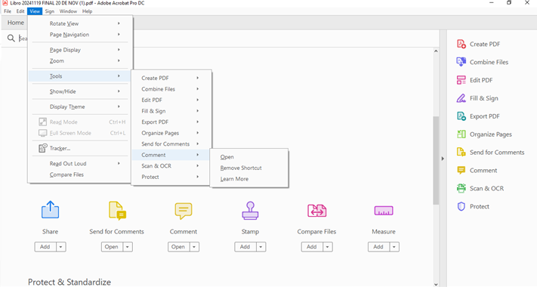Click the vertical scrollbar thumb of tools list
Image resolution: width=537 pixels, height=287 pixels.
[x=436, y=160]
